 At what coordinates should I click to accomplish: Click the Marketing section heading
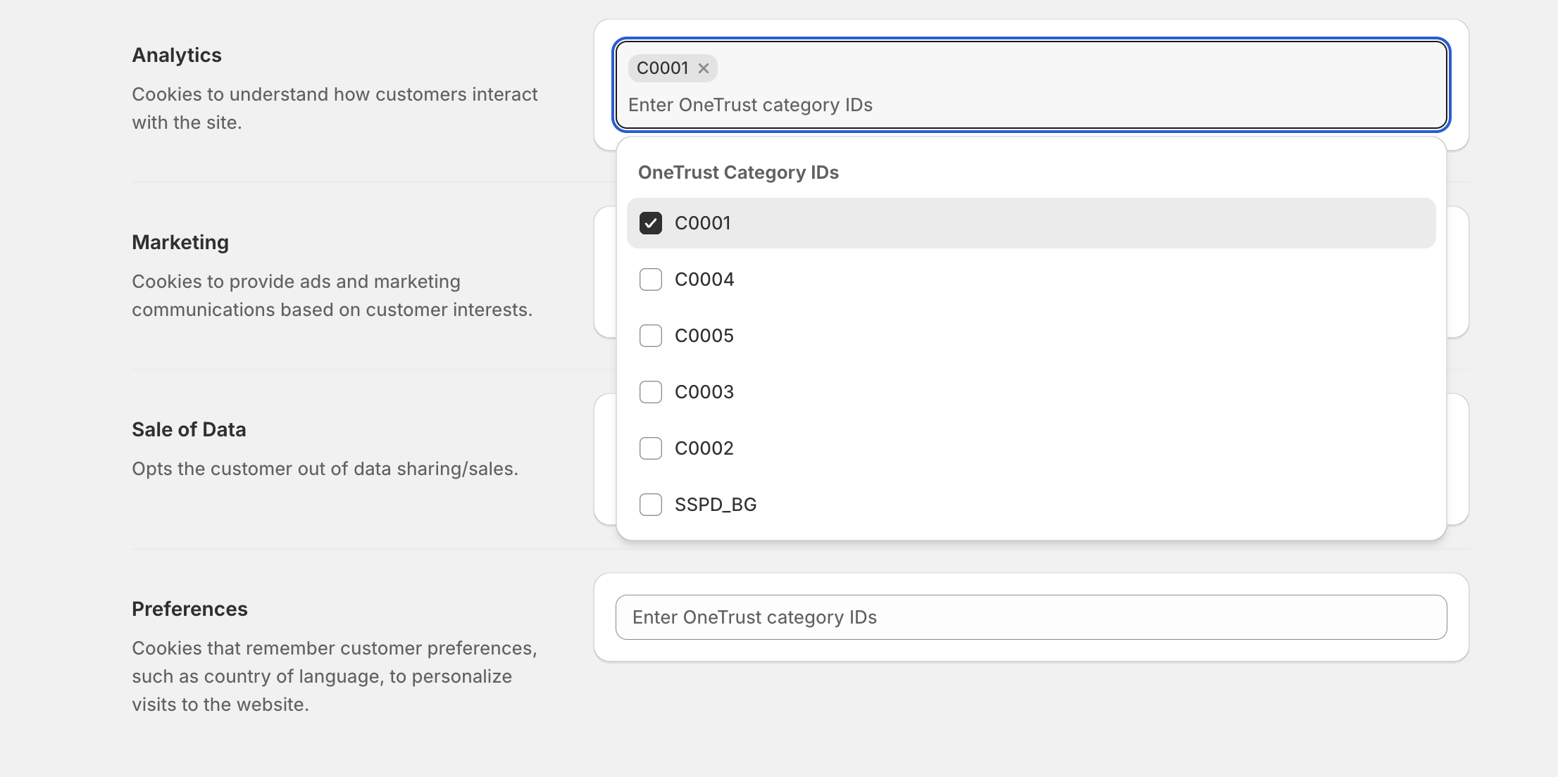tap(180, 242)
